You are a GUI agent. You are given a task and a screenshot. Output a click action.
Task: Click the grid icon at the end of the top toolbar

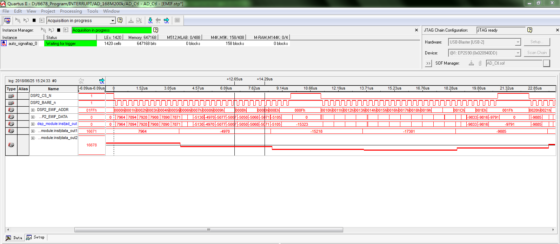click(178, 20)
